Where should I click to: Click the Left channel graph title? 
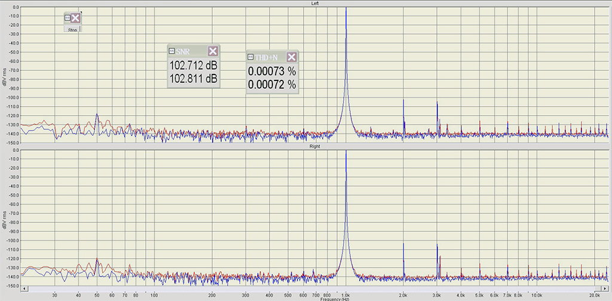pyautogui.click(x=314, y=3)
